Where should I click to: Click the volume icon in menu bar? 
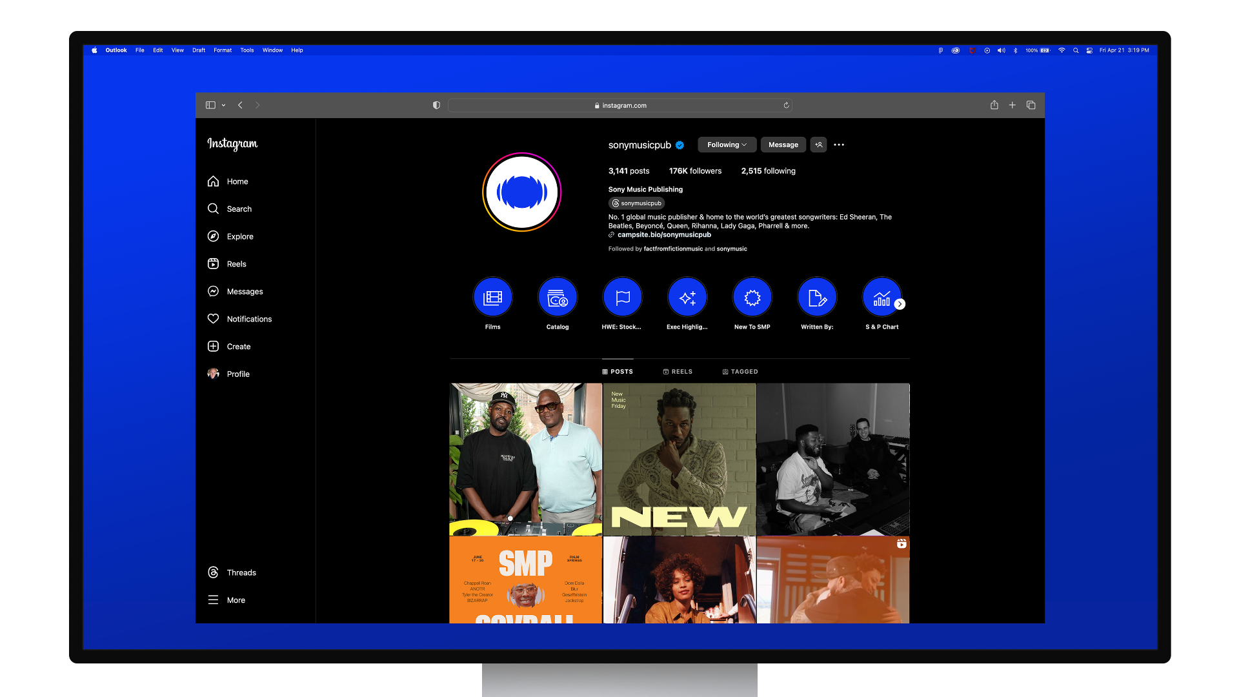(x=1001, y=50)
